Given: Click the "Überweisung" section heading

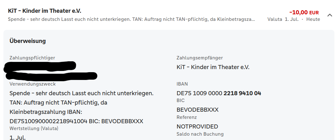Looking at the screenshot, I should coord(28,41).
